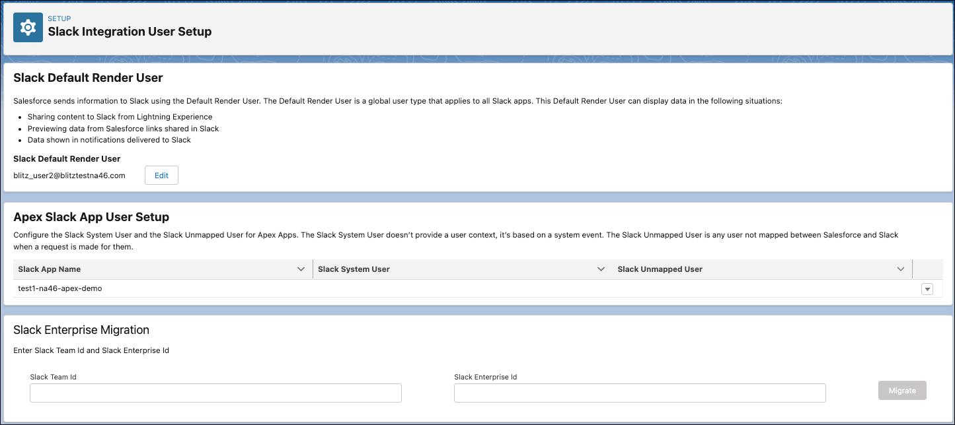Open the Slack System User column menu chevron

[601, 269]
